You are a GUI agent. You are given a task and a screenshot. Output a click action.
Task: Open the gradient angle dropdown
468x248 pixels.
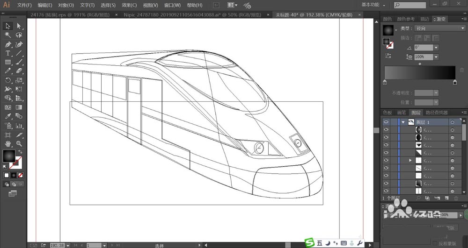(x=436, y=47)
